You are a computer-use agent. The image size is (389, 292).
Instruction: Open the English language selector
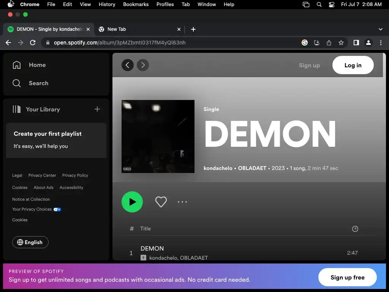click(x=30, y=242)
